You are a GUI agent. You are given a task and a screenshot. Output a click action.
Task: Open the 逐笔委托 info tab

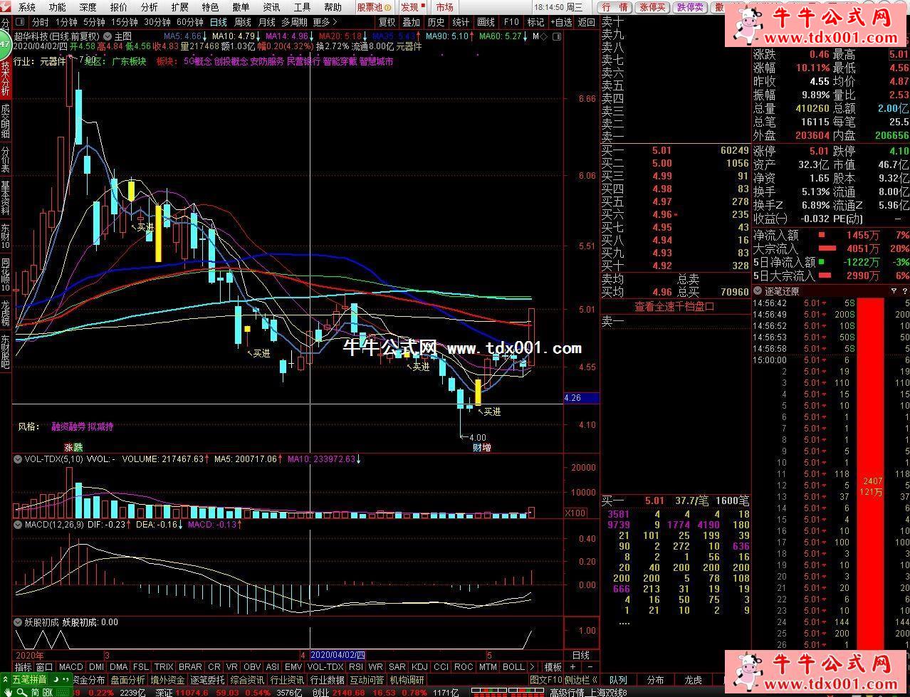tap(208, 681)
